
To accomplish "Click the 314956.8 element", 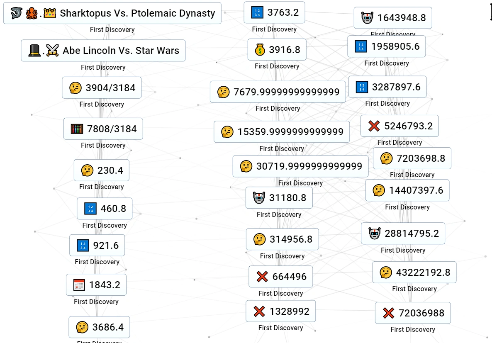I will click(x=283, y=239).
